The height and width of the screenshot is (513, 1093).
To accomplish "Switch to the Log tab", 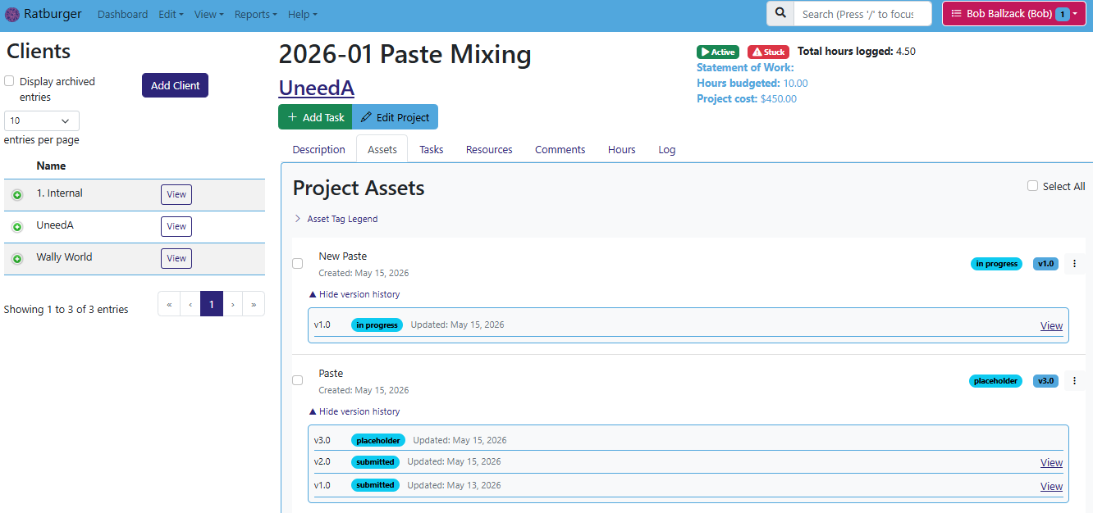I will [x=667, y=149].
